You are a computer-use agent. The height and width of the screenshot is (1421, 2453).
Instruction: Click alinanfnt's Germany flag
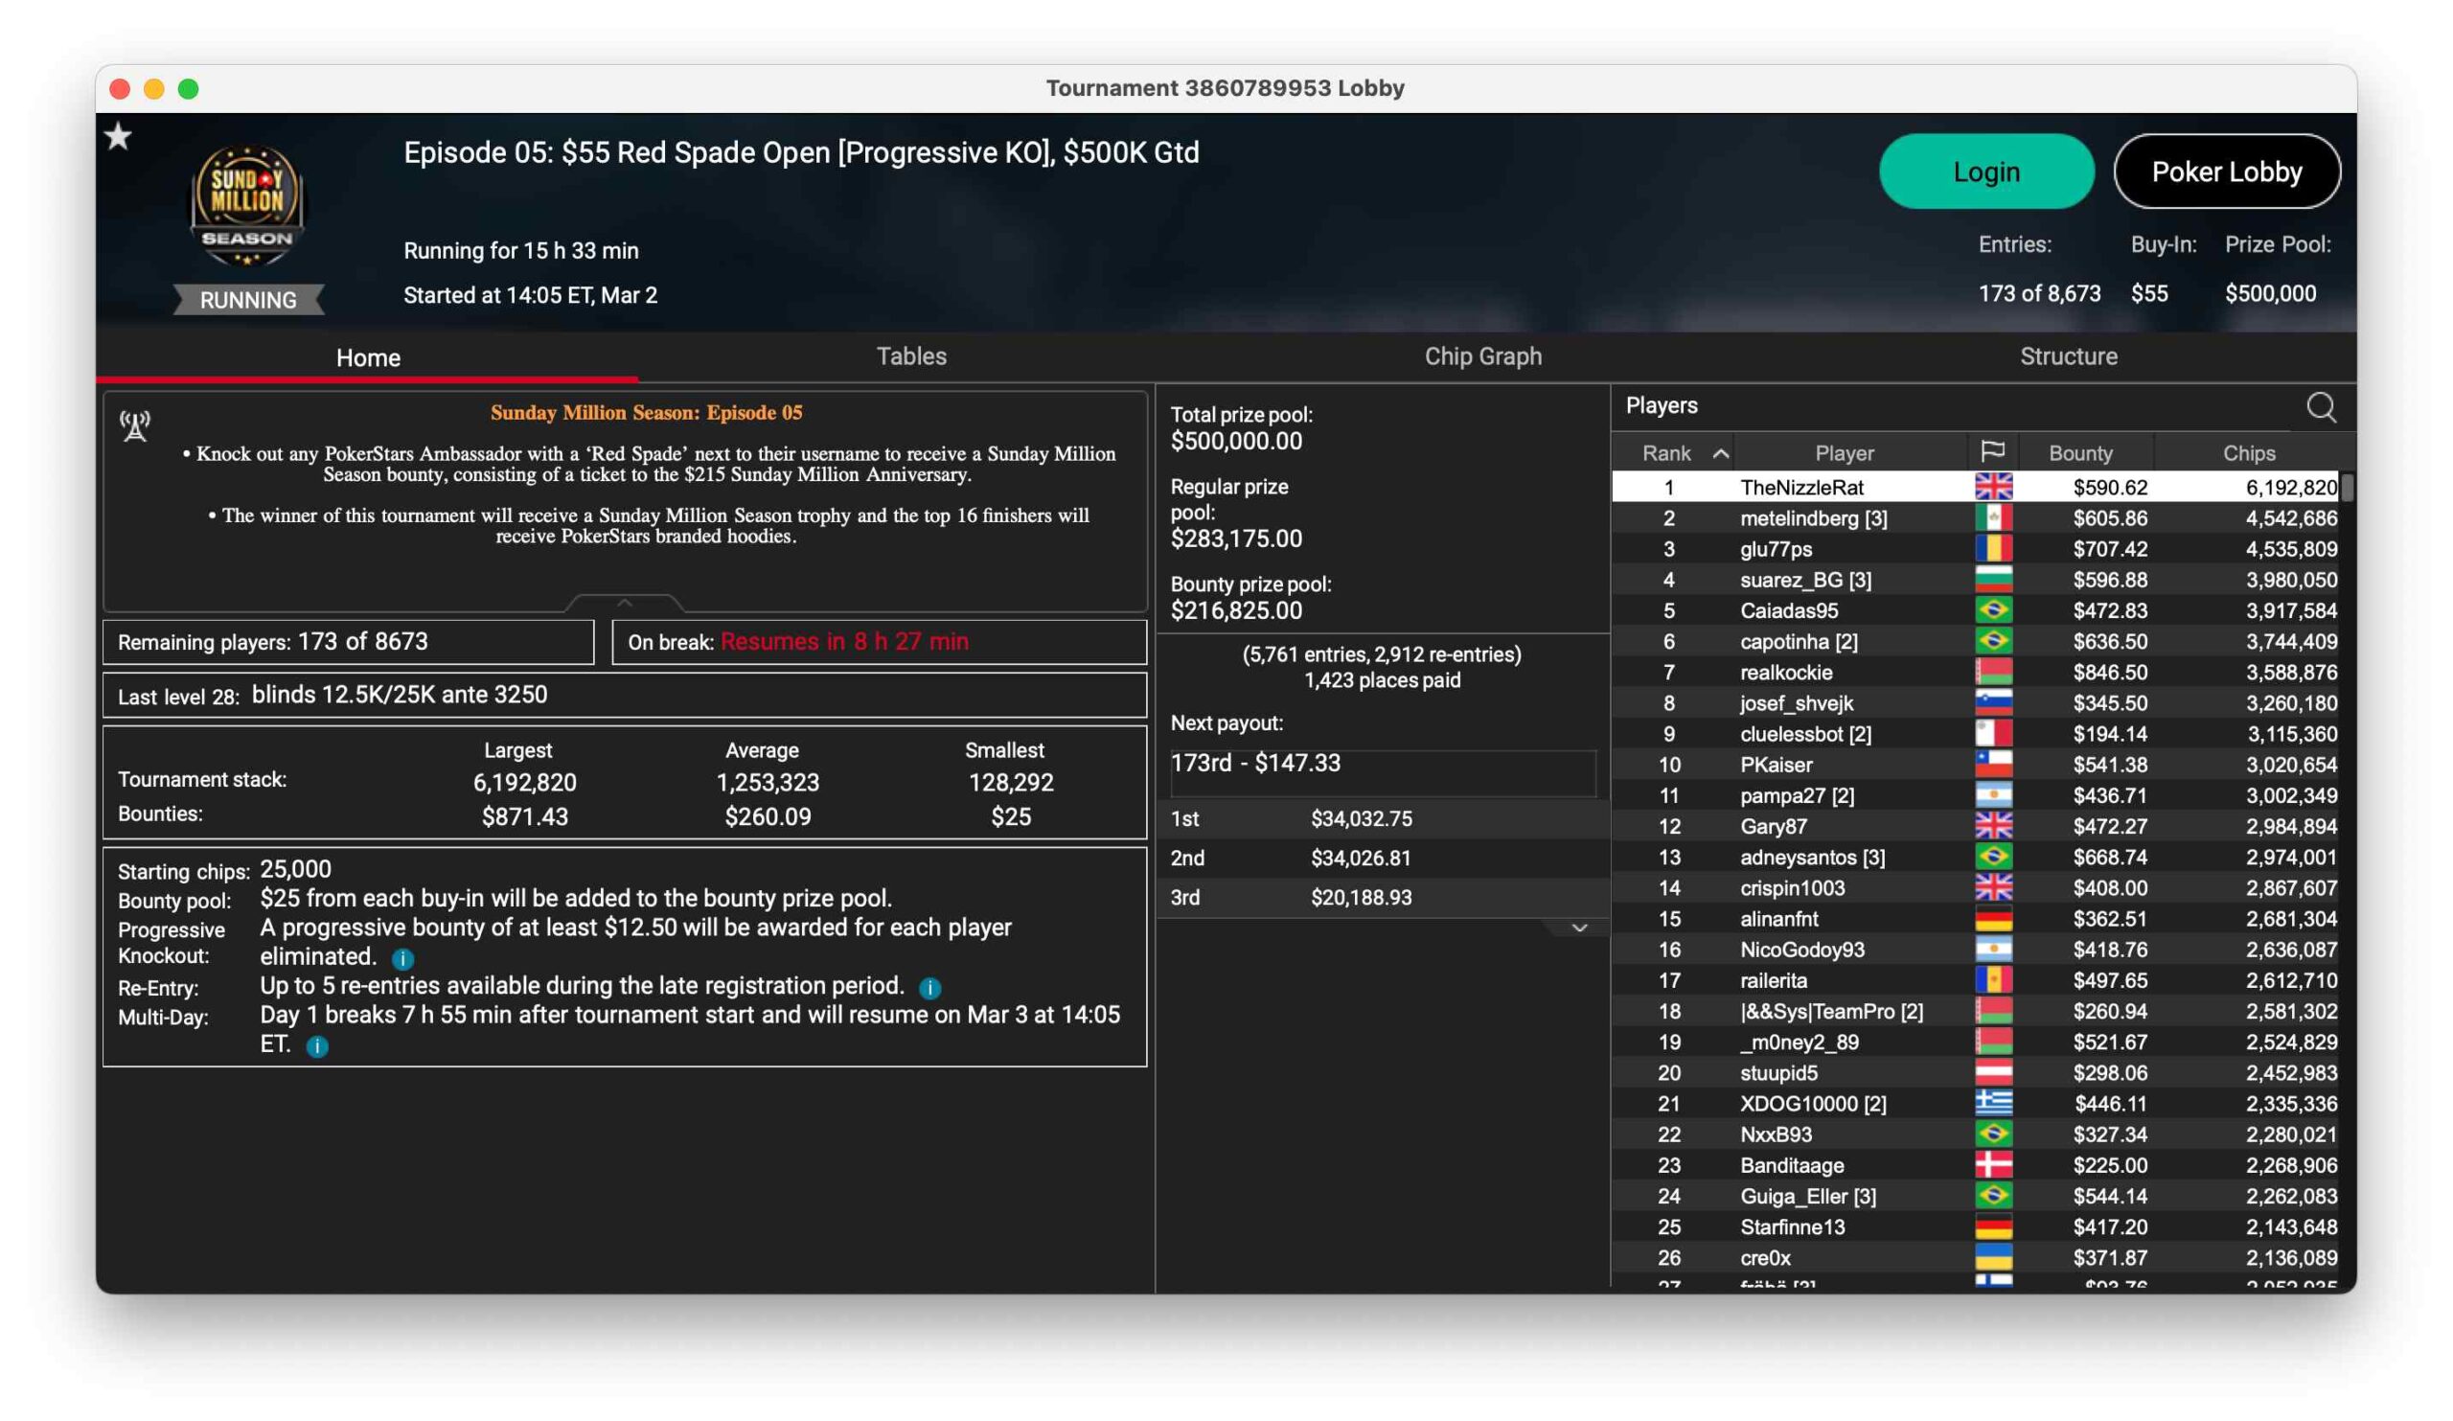1992,919
